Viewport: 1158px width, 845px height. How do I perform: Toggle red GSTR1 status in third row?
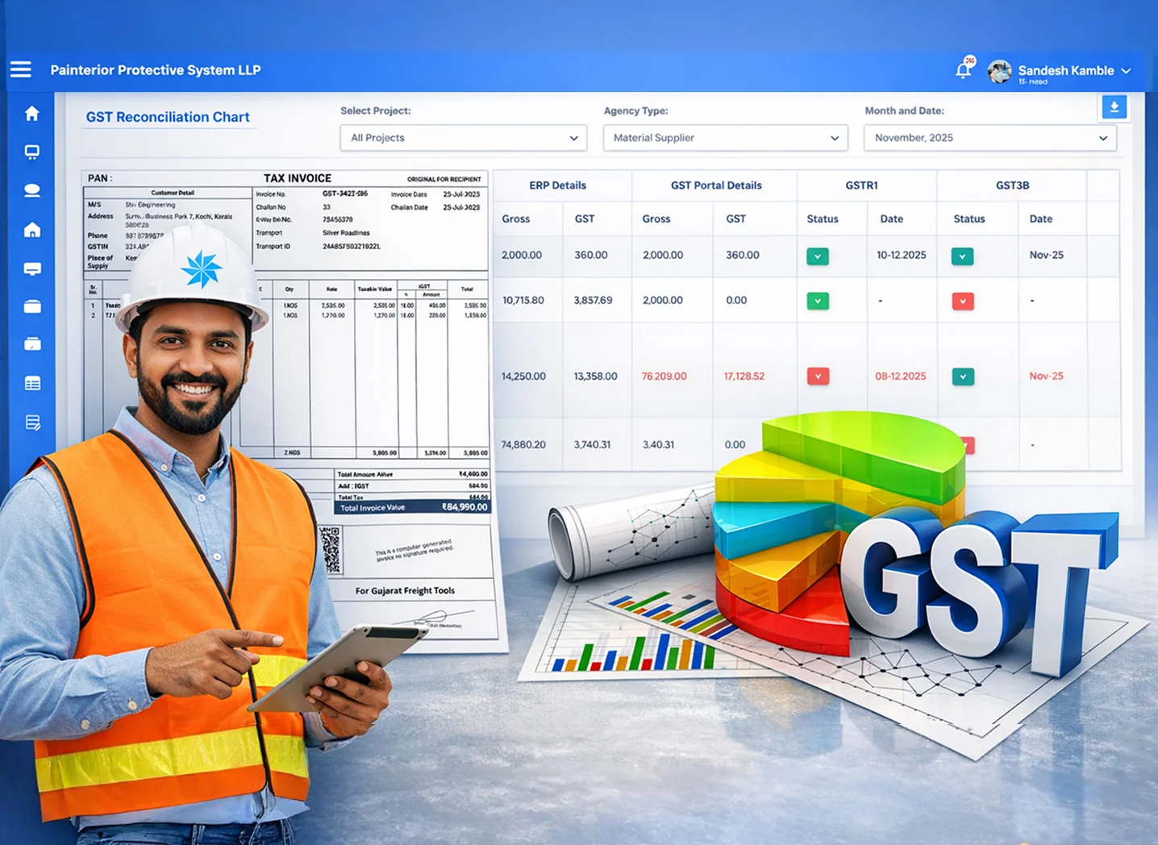[818, 377]
